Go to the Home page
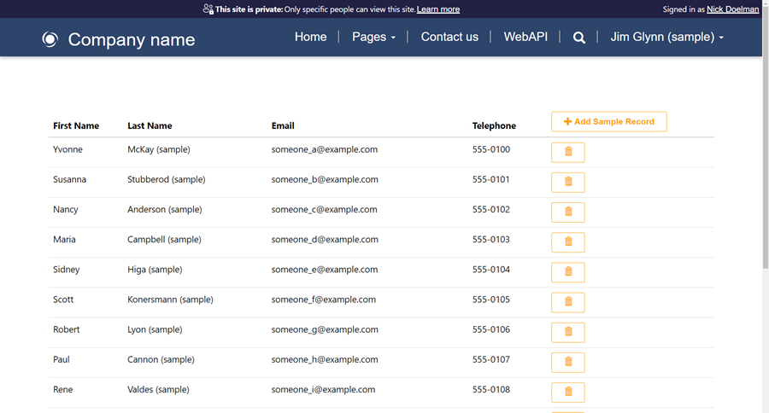 [x=310, y=37]
